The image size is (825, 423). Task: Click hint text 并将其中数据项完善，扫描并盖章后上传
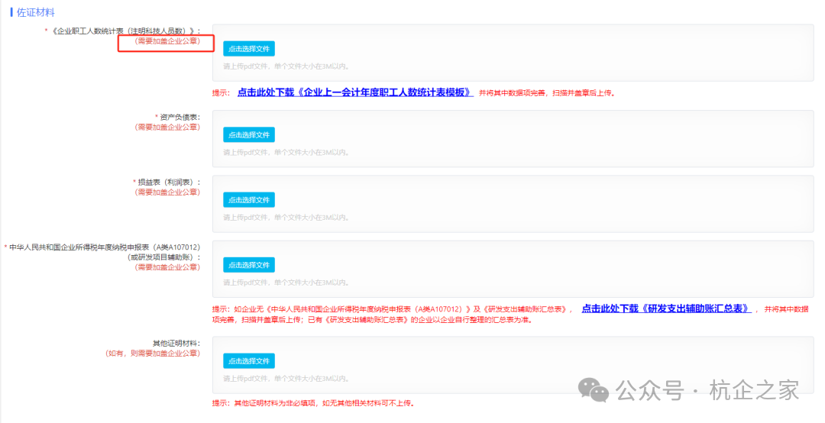click(547, 93)
